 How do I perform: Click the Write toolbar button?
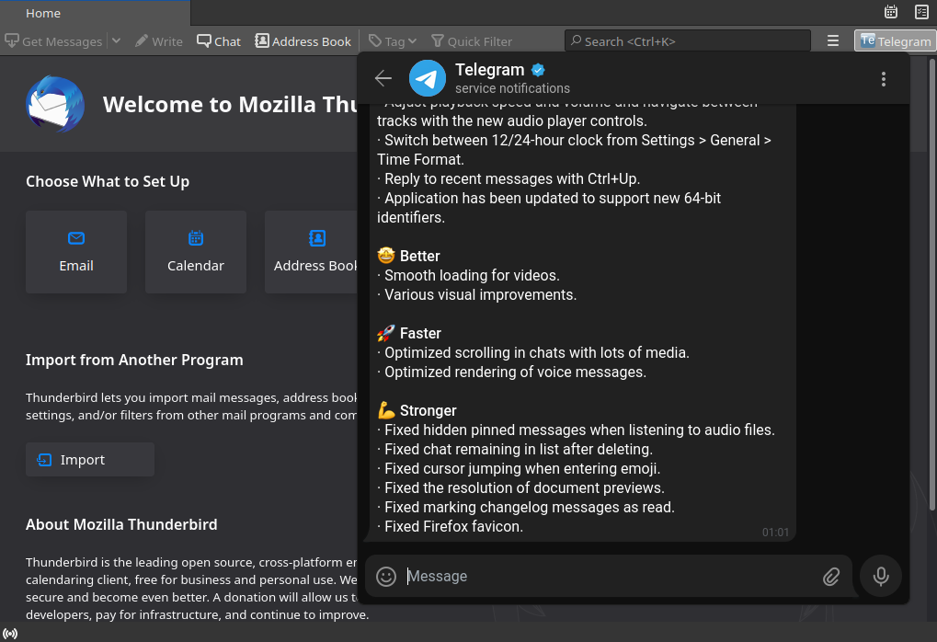pyautogui.click(x=159, y=41)
